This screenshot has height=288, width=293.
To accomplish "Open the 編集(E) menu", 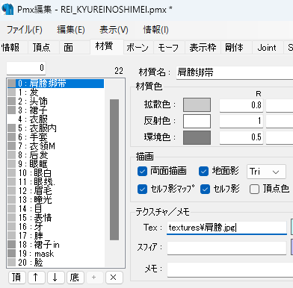I will [x=71, y=30].
